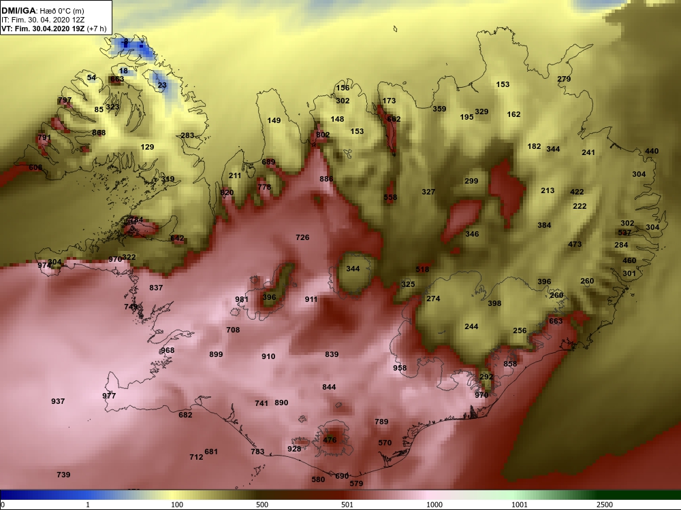Click the map value '558'
The width and height of the screenshot is (681, 510).
point(390,197)
